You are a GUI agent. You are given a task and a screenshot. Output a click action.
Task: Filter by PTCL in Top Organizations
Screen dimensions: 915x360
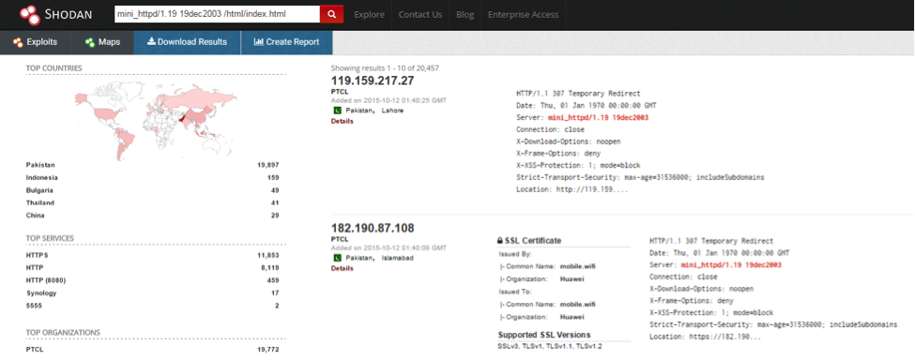pos(35,350)
